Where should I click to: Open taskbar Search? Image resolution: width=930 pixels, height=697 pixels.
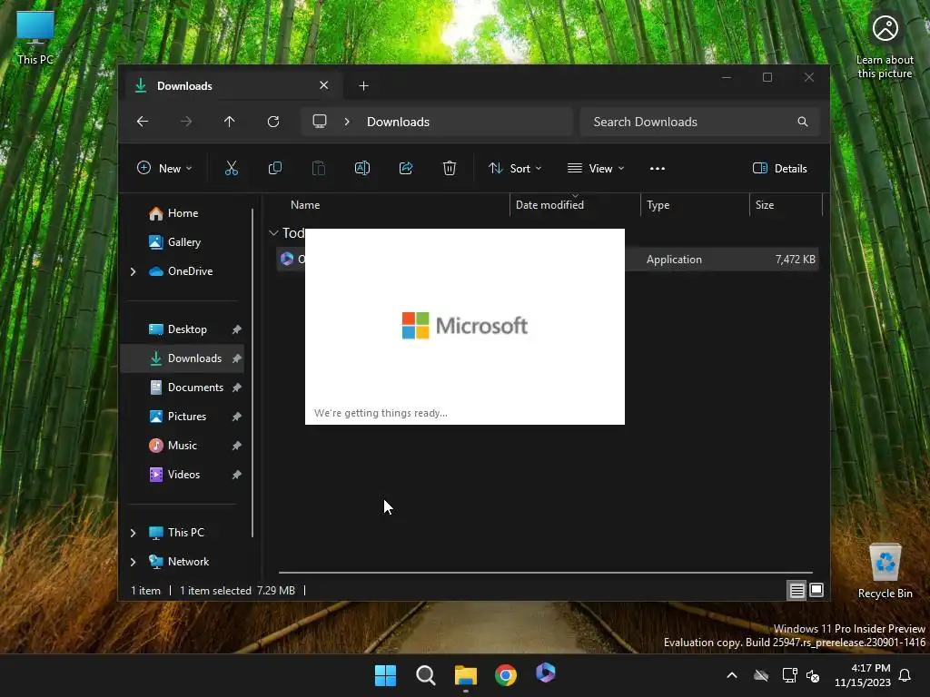point(425,675)
